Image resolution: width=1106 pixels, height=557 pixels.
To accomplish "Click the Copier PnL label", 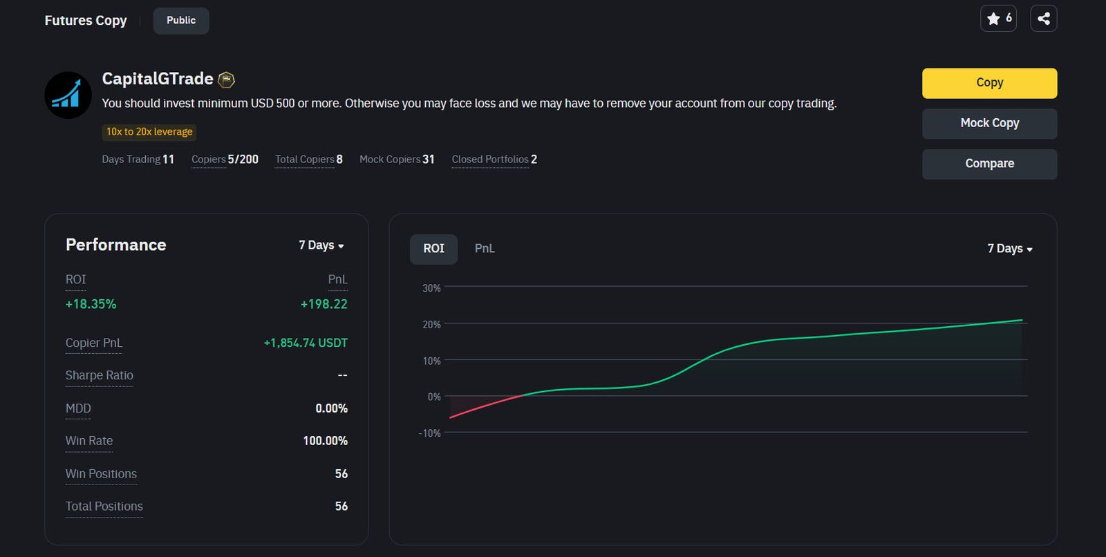I will [93, 343].
